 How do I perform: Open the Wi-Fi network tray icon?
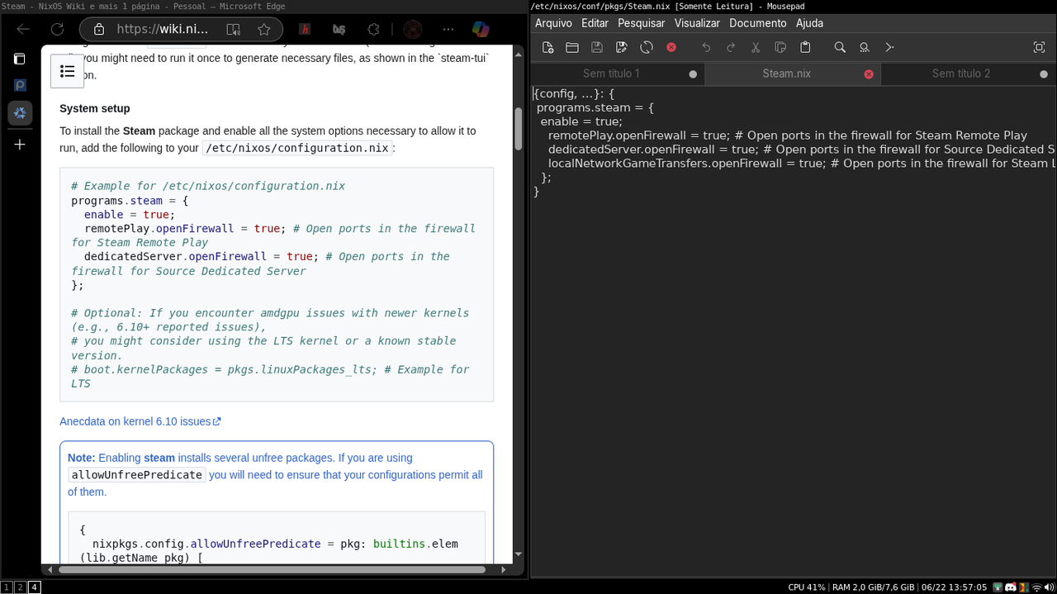pos(1037,587)
